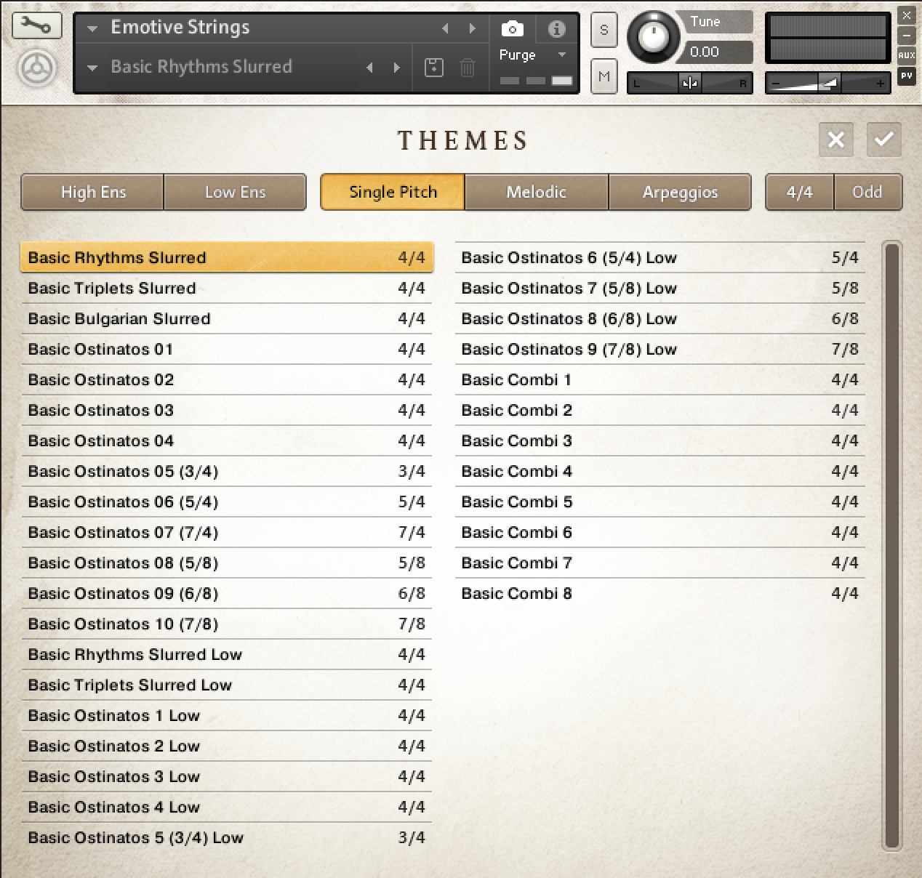Click the camera snapshot view icon
The height and width of the screenshot is (878, 922).
coord(512,29)
